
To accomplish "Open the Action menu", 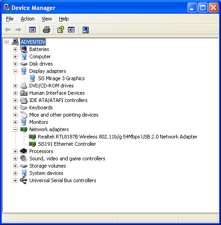I will point(27,19).
